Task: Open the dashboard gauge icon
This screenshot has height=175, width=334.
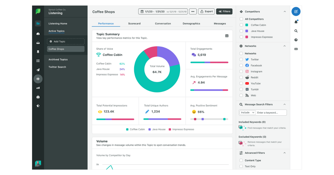Action: [38, 34]
